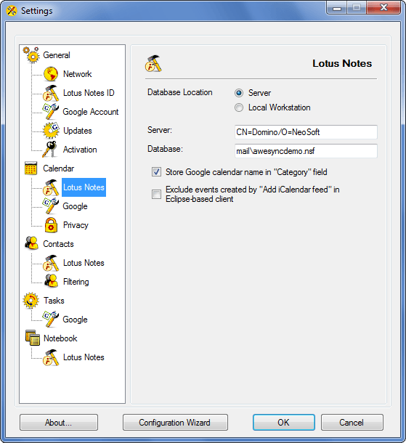Click the Lotus Notes header icon in right panel
The height and width of the screenshot is (443, 406).
(153, 63)
